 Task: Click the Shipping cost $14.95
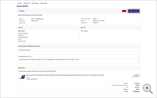coord(138,89)
